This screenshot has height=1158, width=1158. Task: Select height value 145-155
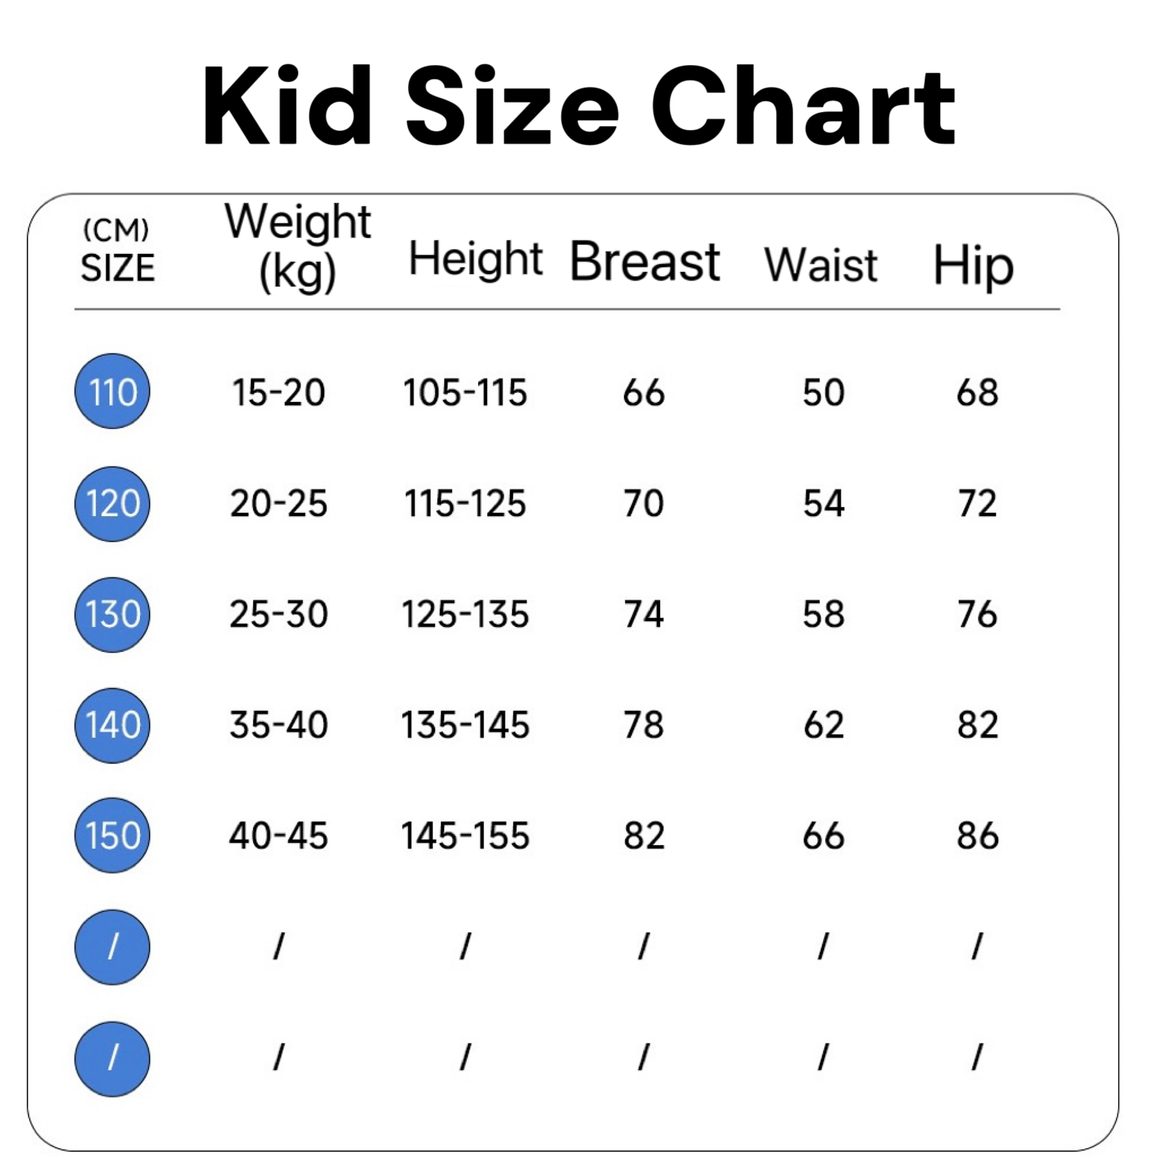pos(465,836)
